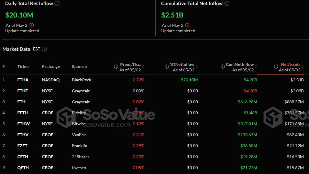Click the Exchange column header

[51, 67]
